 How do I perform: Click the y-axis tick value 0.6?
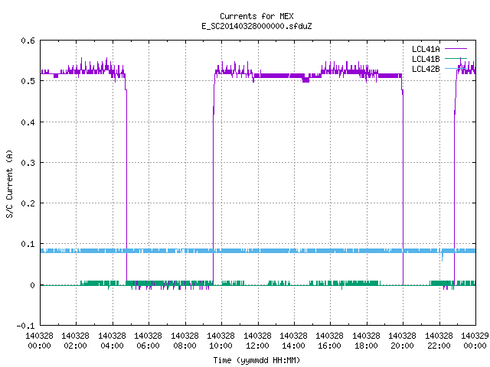28,41
